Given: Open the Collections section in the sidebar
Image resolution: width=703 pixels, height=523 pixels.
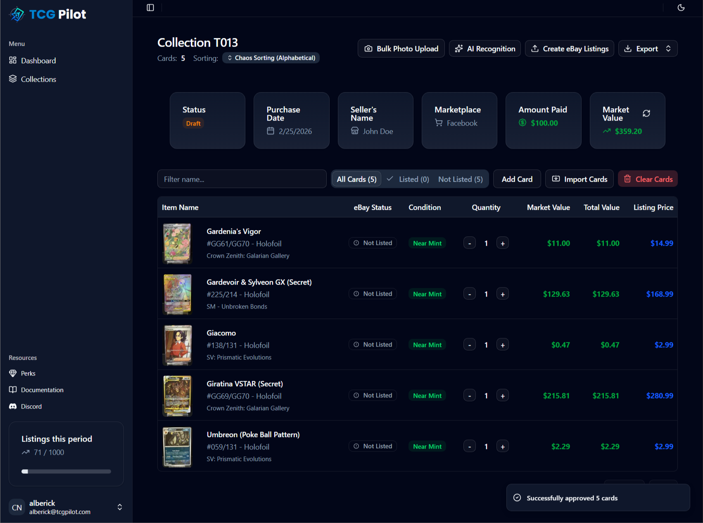Looking at the screenshot, I should pyautogui.click(x=38, y=79).
